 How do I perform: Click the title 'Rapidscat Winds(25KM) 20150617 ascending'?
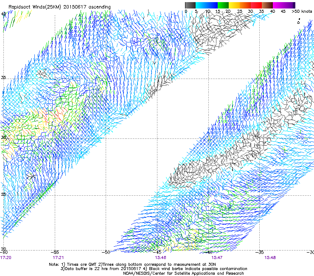[x=59, y=7]
